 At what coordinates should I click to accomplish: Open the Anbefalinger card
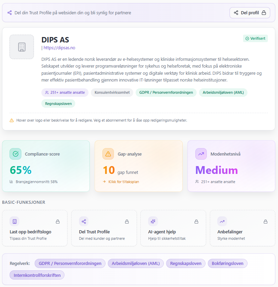(x=242, y=228)
